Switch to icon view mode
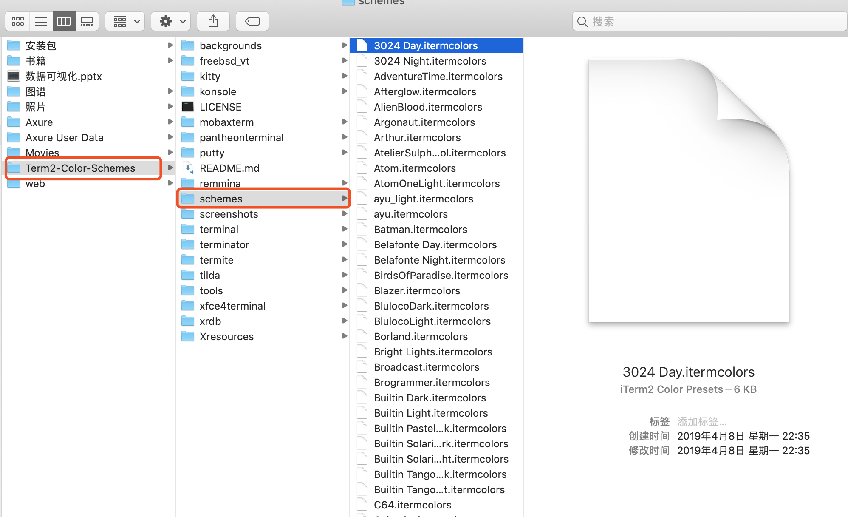The image size is (848, 517). click(18, 21)
